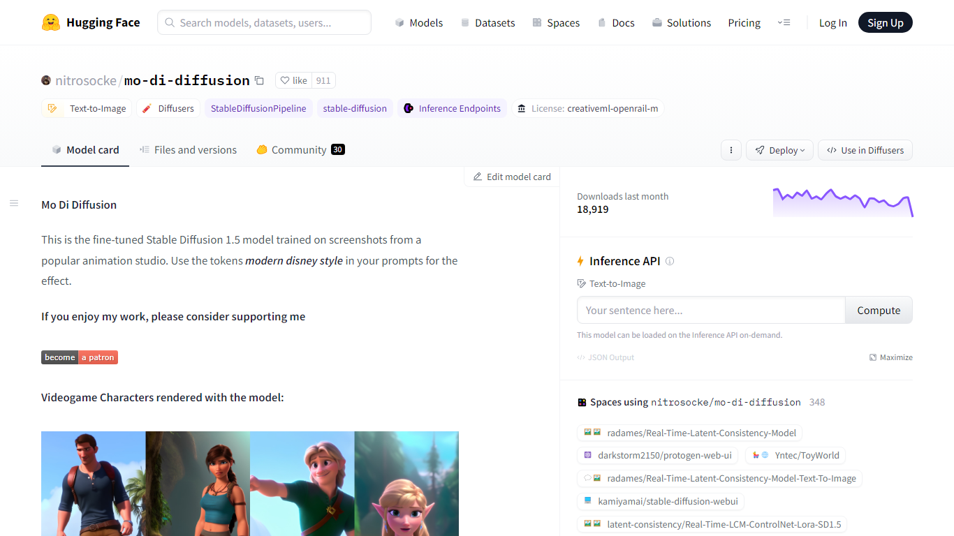954x536 pixels.
Task: Open the table of contents sidebar icon
Action: 14,203
